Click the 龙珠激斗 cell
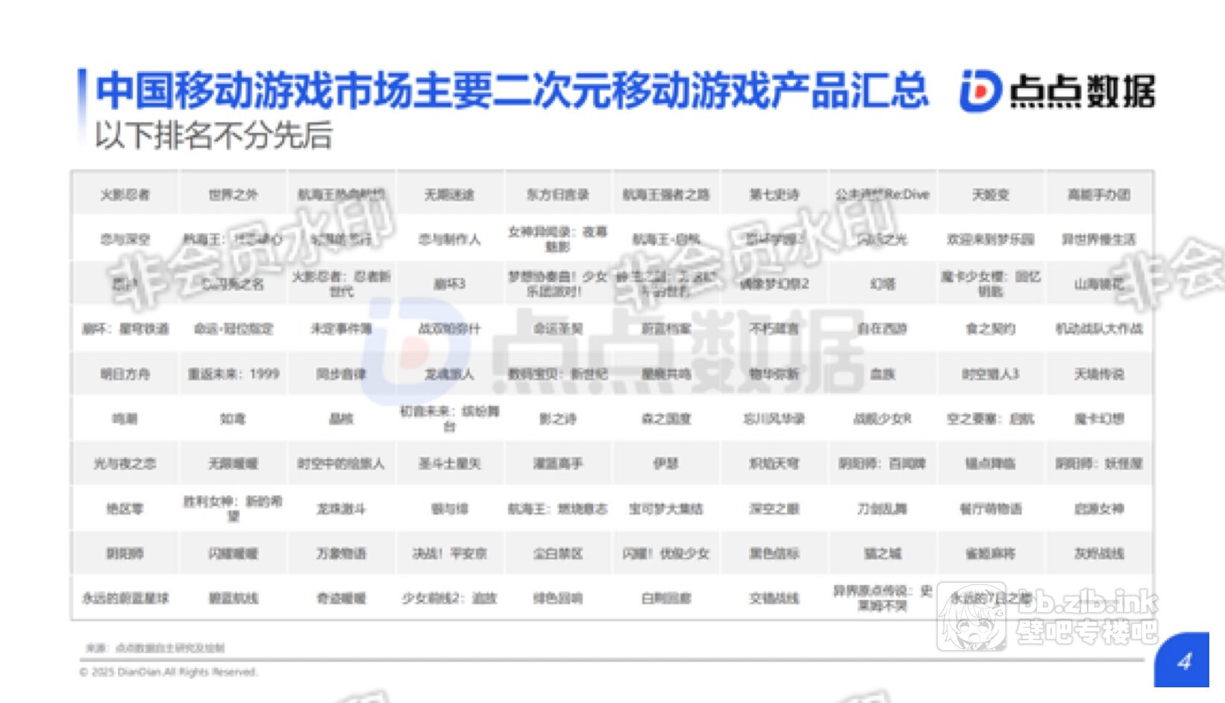This screenshot has width=1225, height=703. coord(341,508)
